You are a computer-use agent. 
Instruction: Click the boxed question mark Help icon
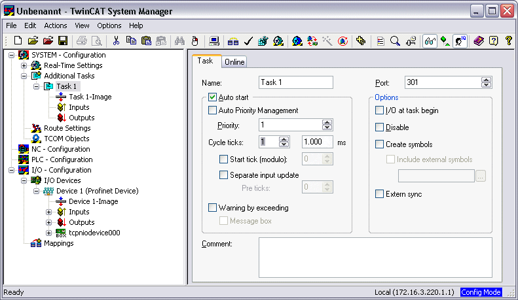point(493,41)
